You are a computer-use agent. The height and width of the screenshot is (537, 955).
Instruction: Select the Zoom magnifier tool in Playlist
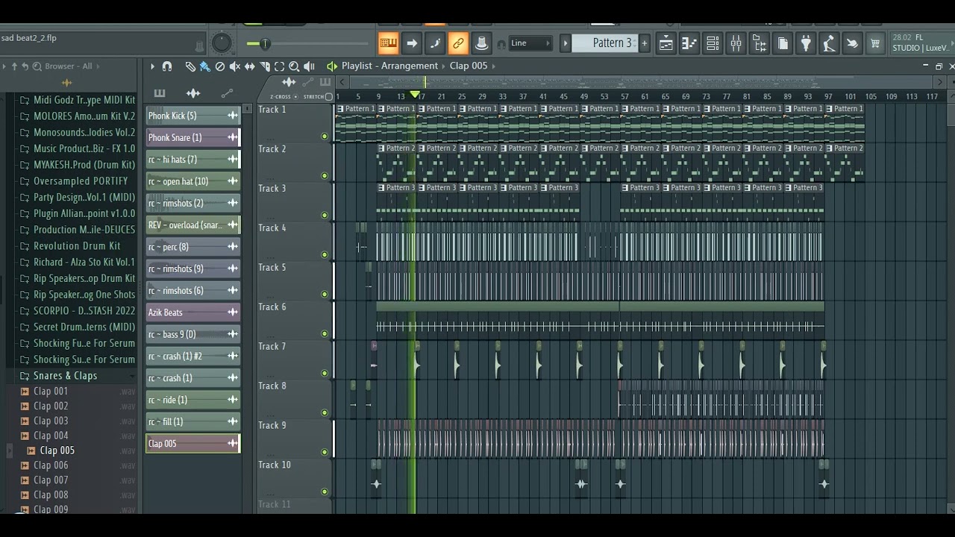pos(294,66)
